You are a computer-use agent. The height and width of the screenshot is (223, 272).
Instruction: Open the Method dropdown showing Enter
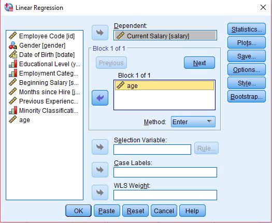point(193,122)
